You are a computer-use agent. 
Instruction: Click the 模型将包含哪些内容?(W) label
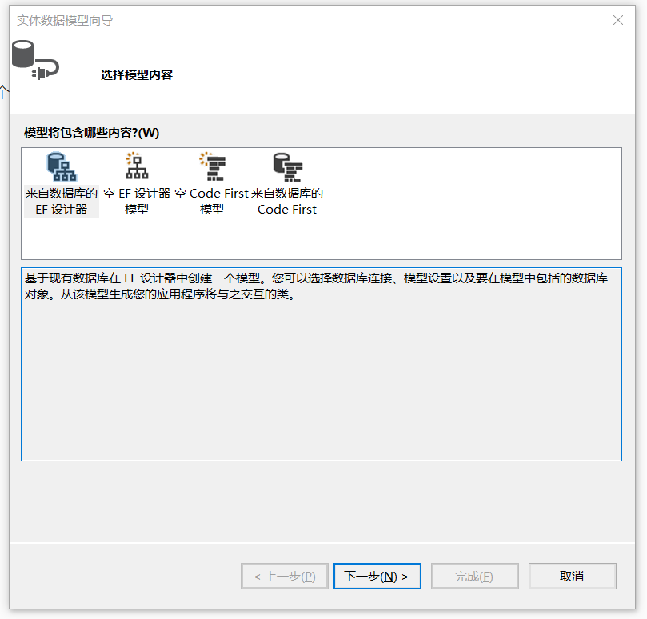(x=91, y=133)
